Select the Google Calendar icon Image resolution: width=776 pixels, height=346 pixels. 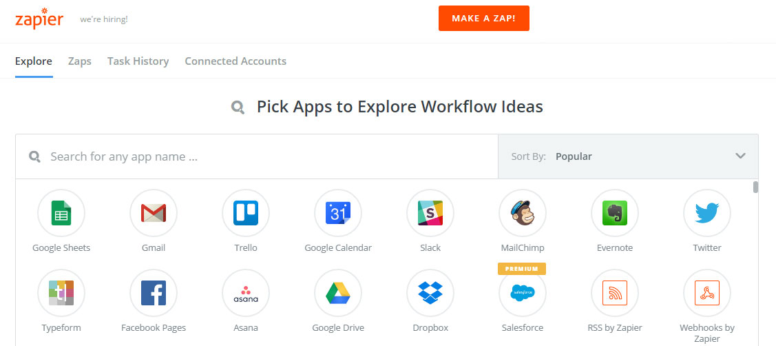click(338, 213)
